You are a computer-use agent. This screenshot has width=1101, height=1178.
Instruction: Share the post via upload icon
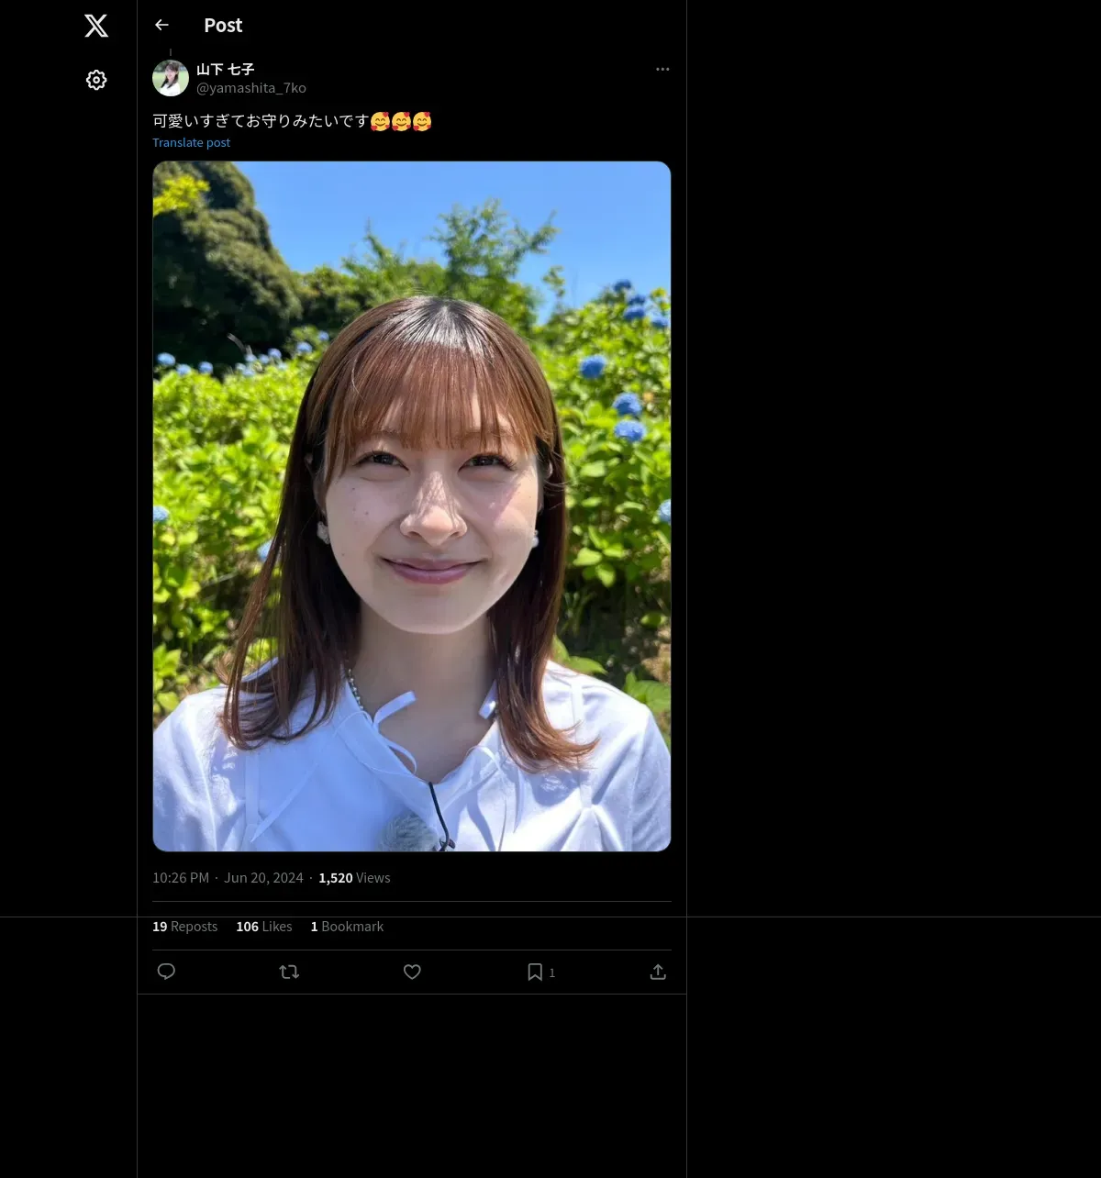point(658,972)
